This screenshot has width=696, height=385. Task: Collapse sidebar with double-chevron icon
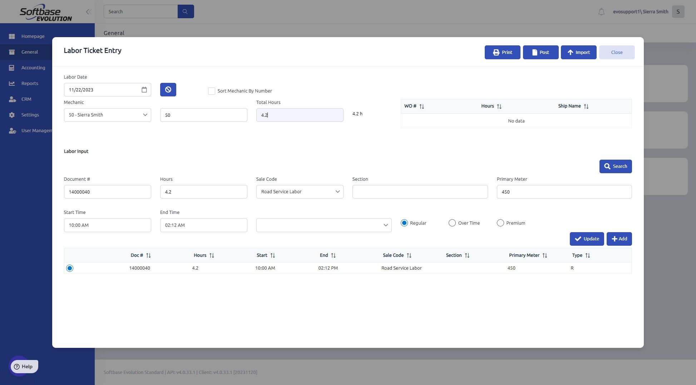(x=88, y=12)
